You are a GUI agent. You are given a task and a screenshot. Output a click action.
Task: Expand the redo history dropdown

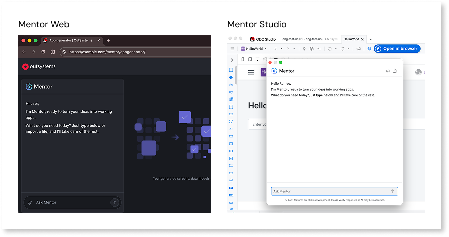pos(348,49)
